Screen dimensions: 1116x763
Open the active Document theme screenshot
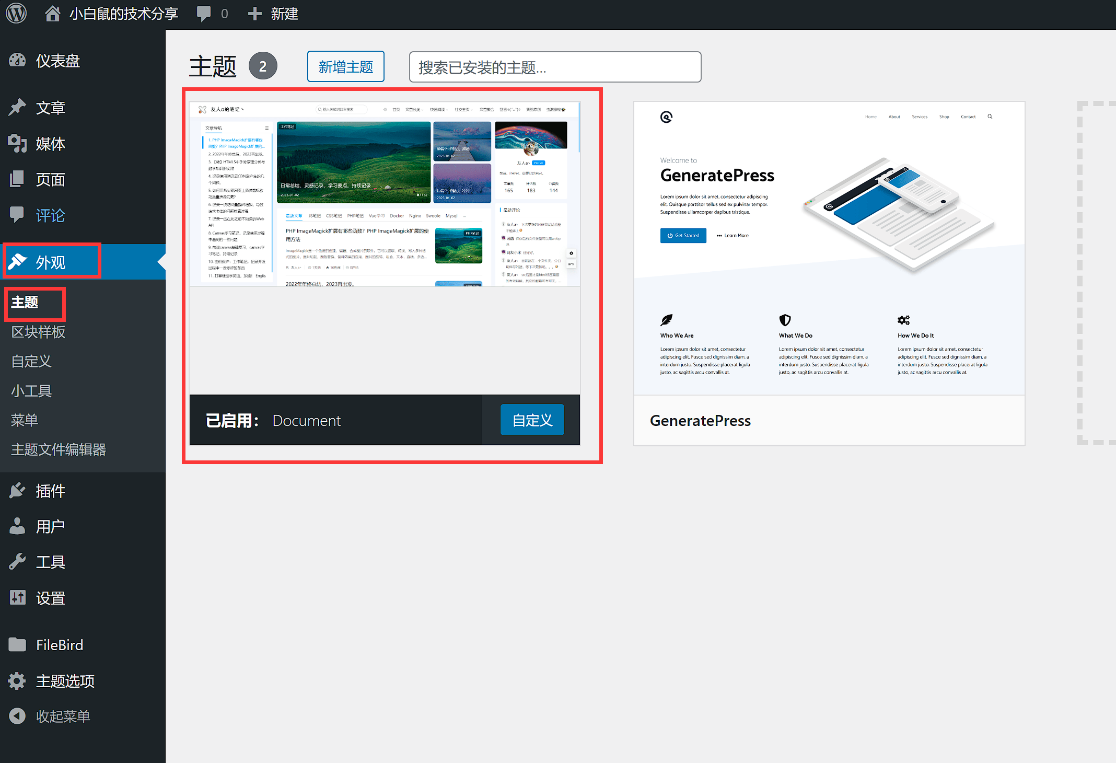tap(385, 248)
